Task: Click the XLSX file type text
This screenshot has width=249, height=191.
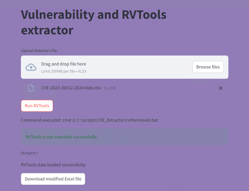Action: [82, 71]
